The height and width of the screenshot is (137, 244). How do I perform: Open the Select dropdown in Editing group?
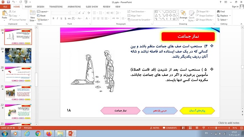(x=223, y=20)
